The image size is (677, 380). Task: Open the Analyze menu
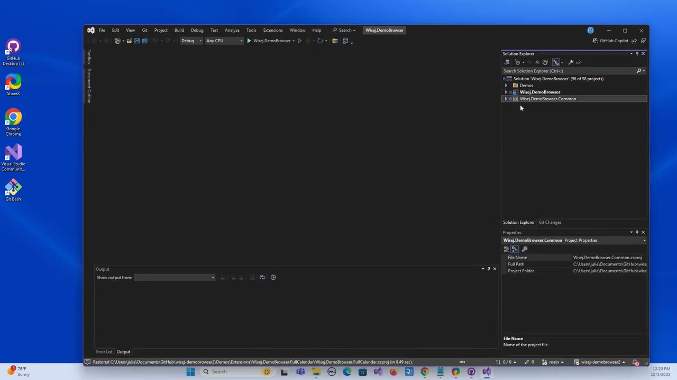pos(232,30)
